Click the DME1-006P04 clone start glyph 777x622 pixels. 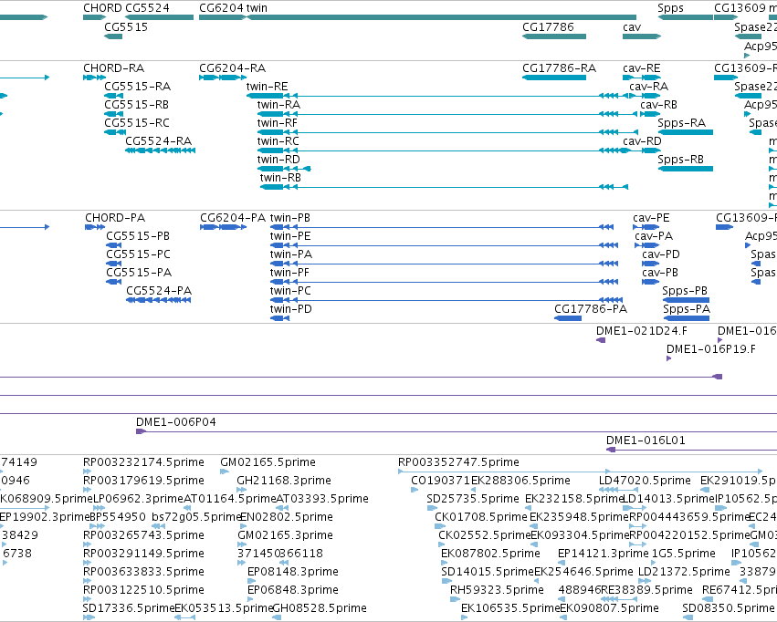click(142, 432)
